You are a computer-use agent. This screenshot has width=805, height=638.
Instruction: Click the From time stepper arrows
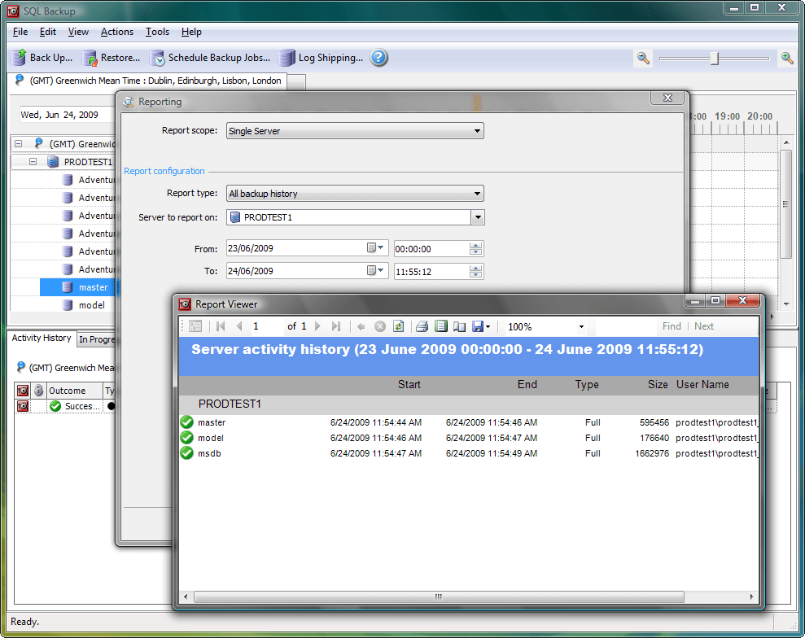tap(476, 249)
